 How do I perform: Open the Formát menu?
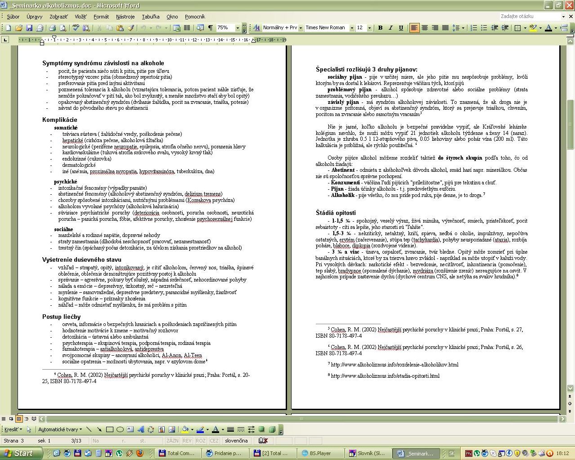[101, 17]
